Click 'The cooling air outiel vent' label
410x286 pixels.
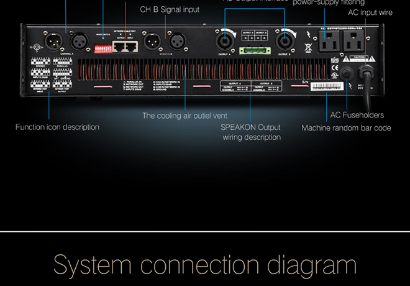pos(185,116)
